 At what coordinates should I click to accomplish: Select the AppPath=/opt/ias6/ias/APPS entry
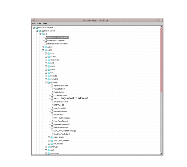[58, 37]
